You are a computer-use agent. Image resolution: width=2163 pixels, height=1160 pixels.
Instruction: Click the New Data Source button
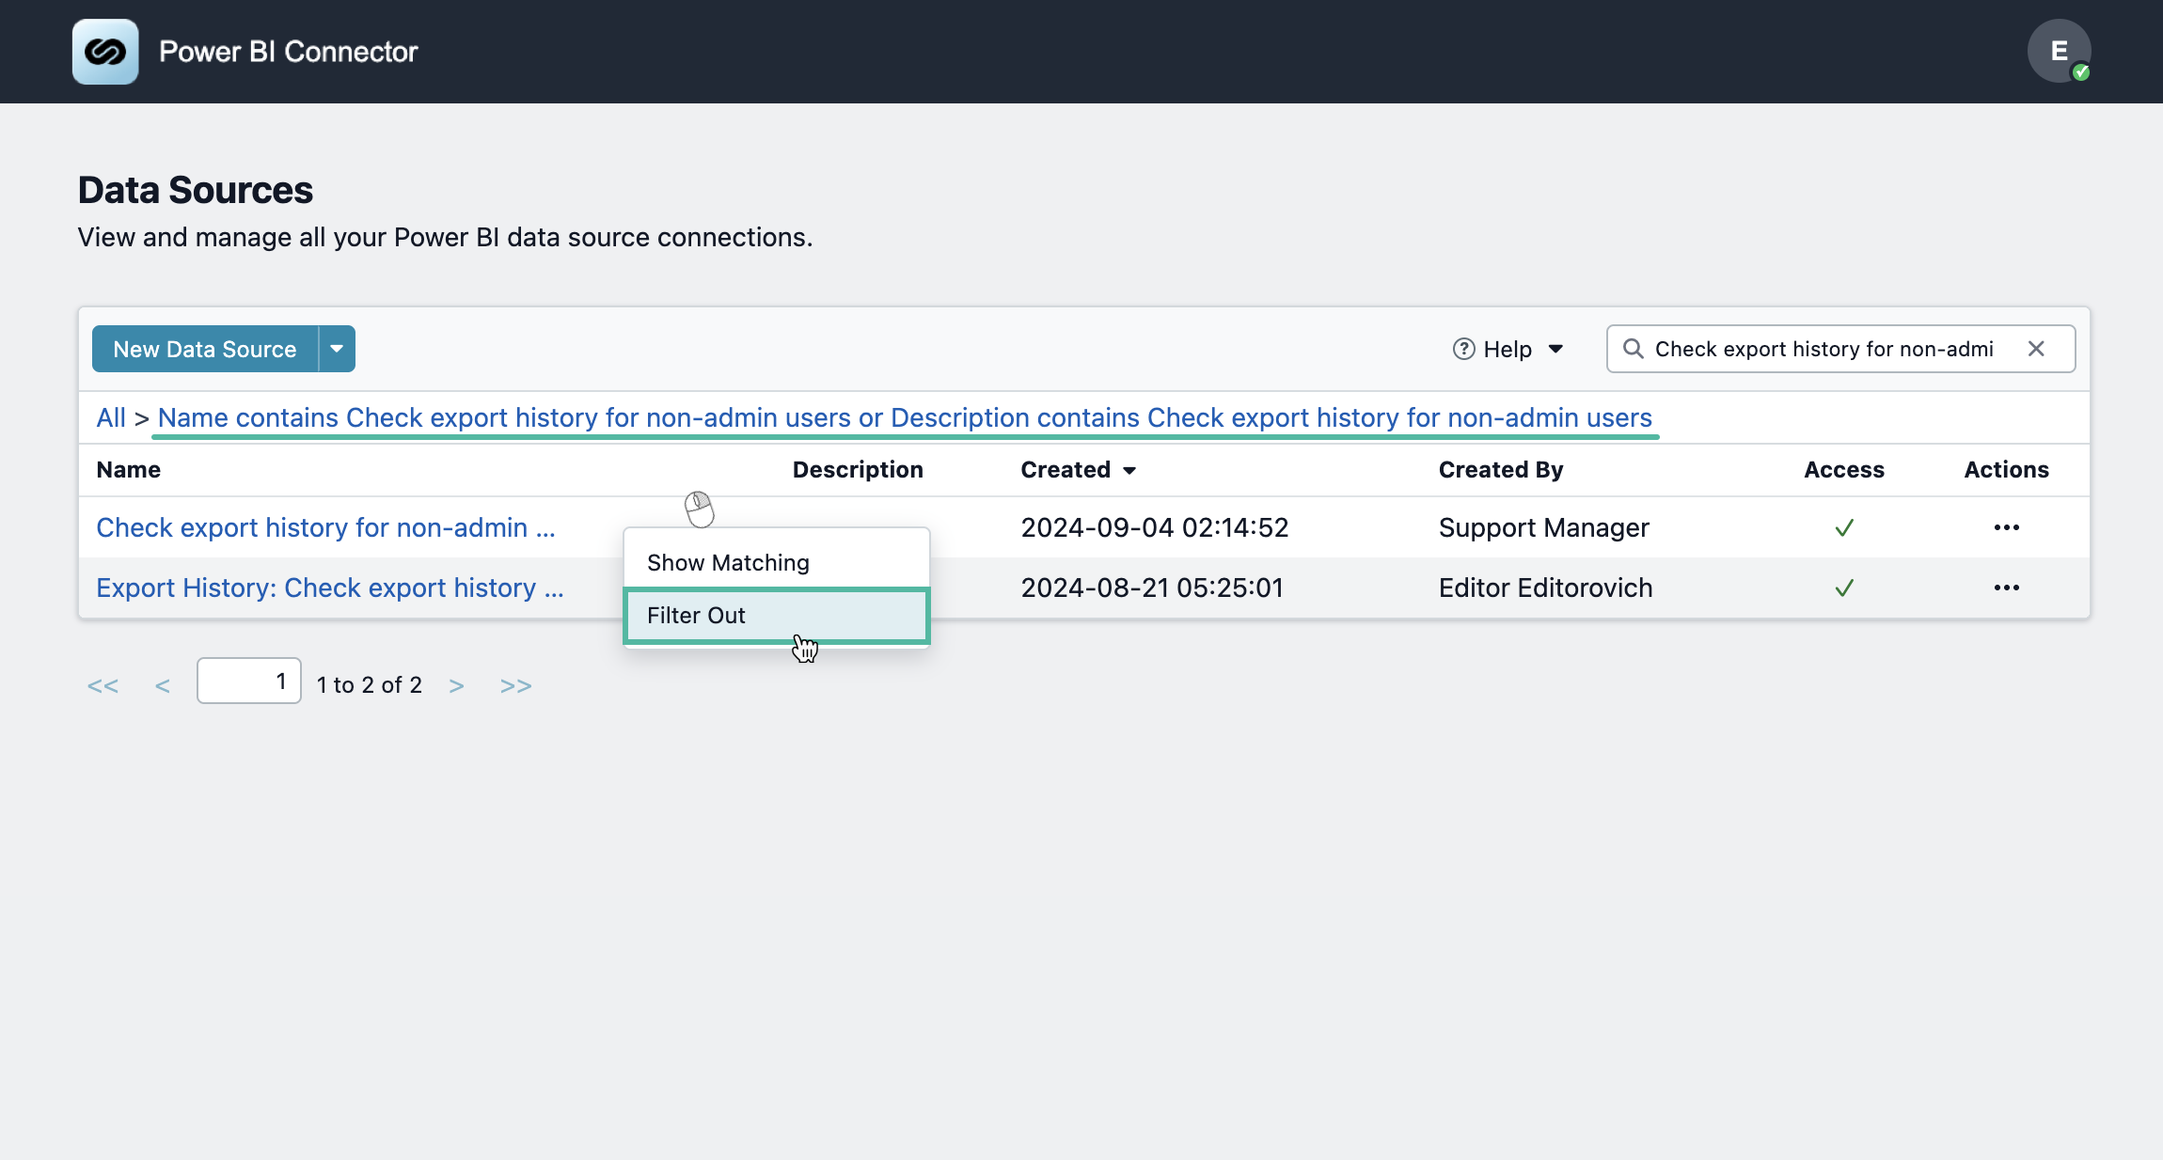click(x=205, y=349)
